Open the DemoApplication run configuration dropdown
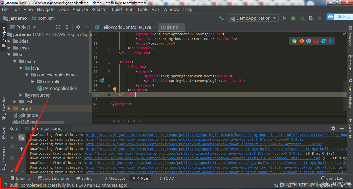Viewport: 353px width, 189px height. coord(253,18)
